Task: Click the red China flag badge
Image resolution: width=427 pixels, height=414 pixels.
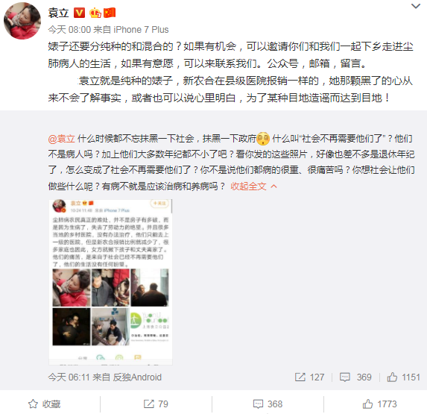Action: pos(110,13)
